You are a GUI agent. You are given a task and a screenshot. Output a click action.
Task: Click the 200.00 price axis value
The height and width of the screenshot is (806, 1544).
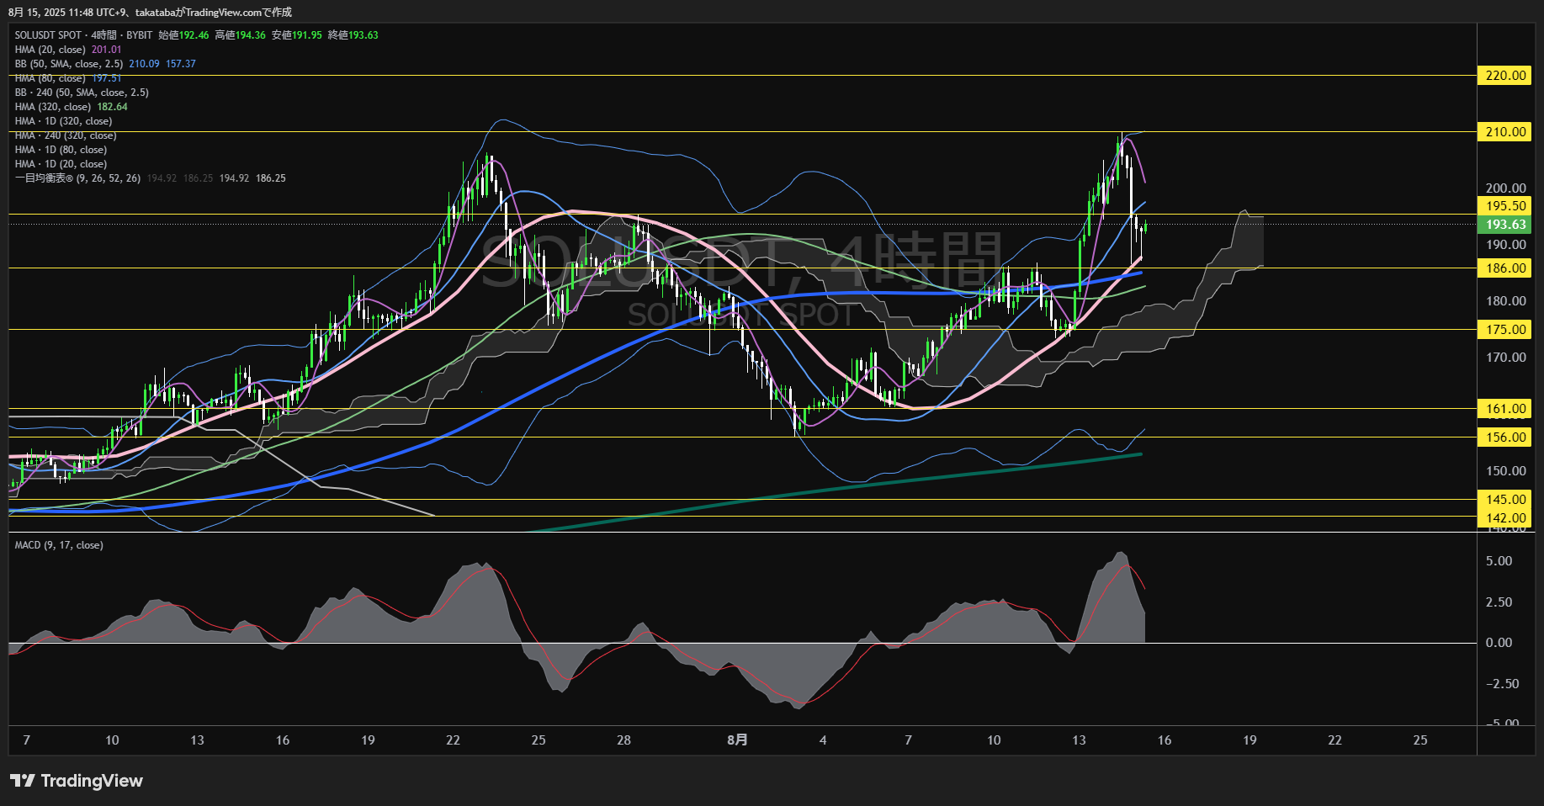pos(1505,188)
